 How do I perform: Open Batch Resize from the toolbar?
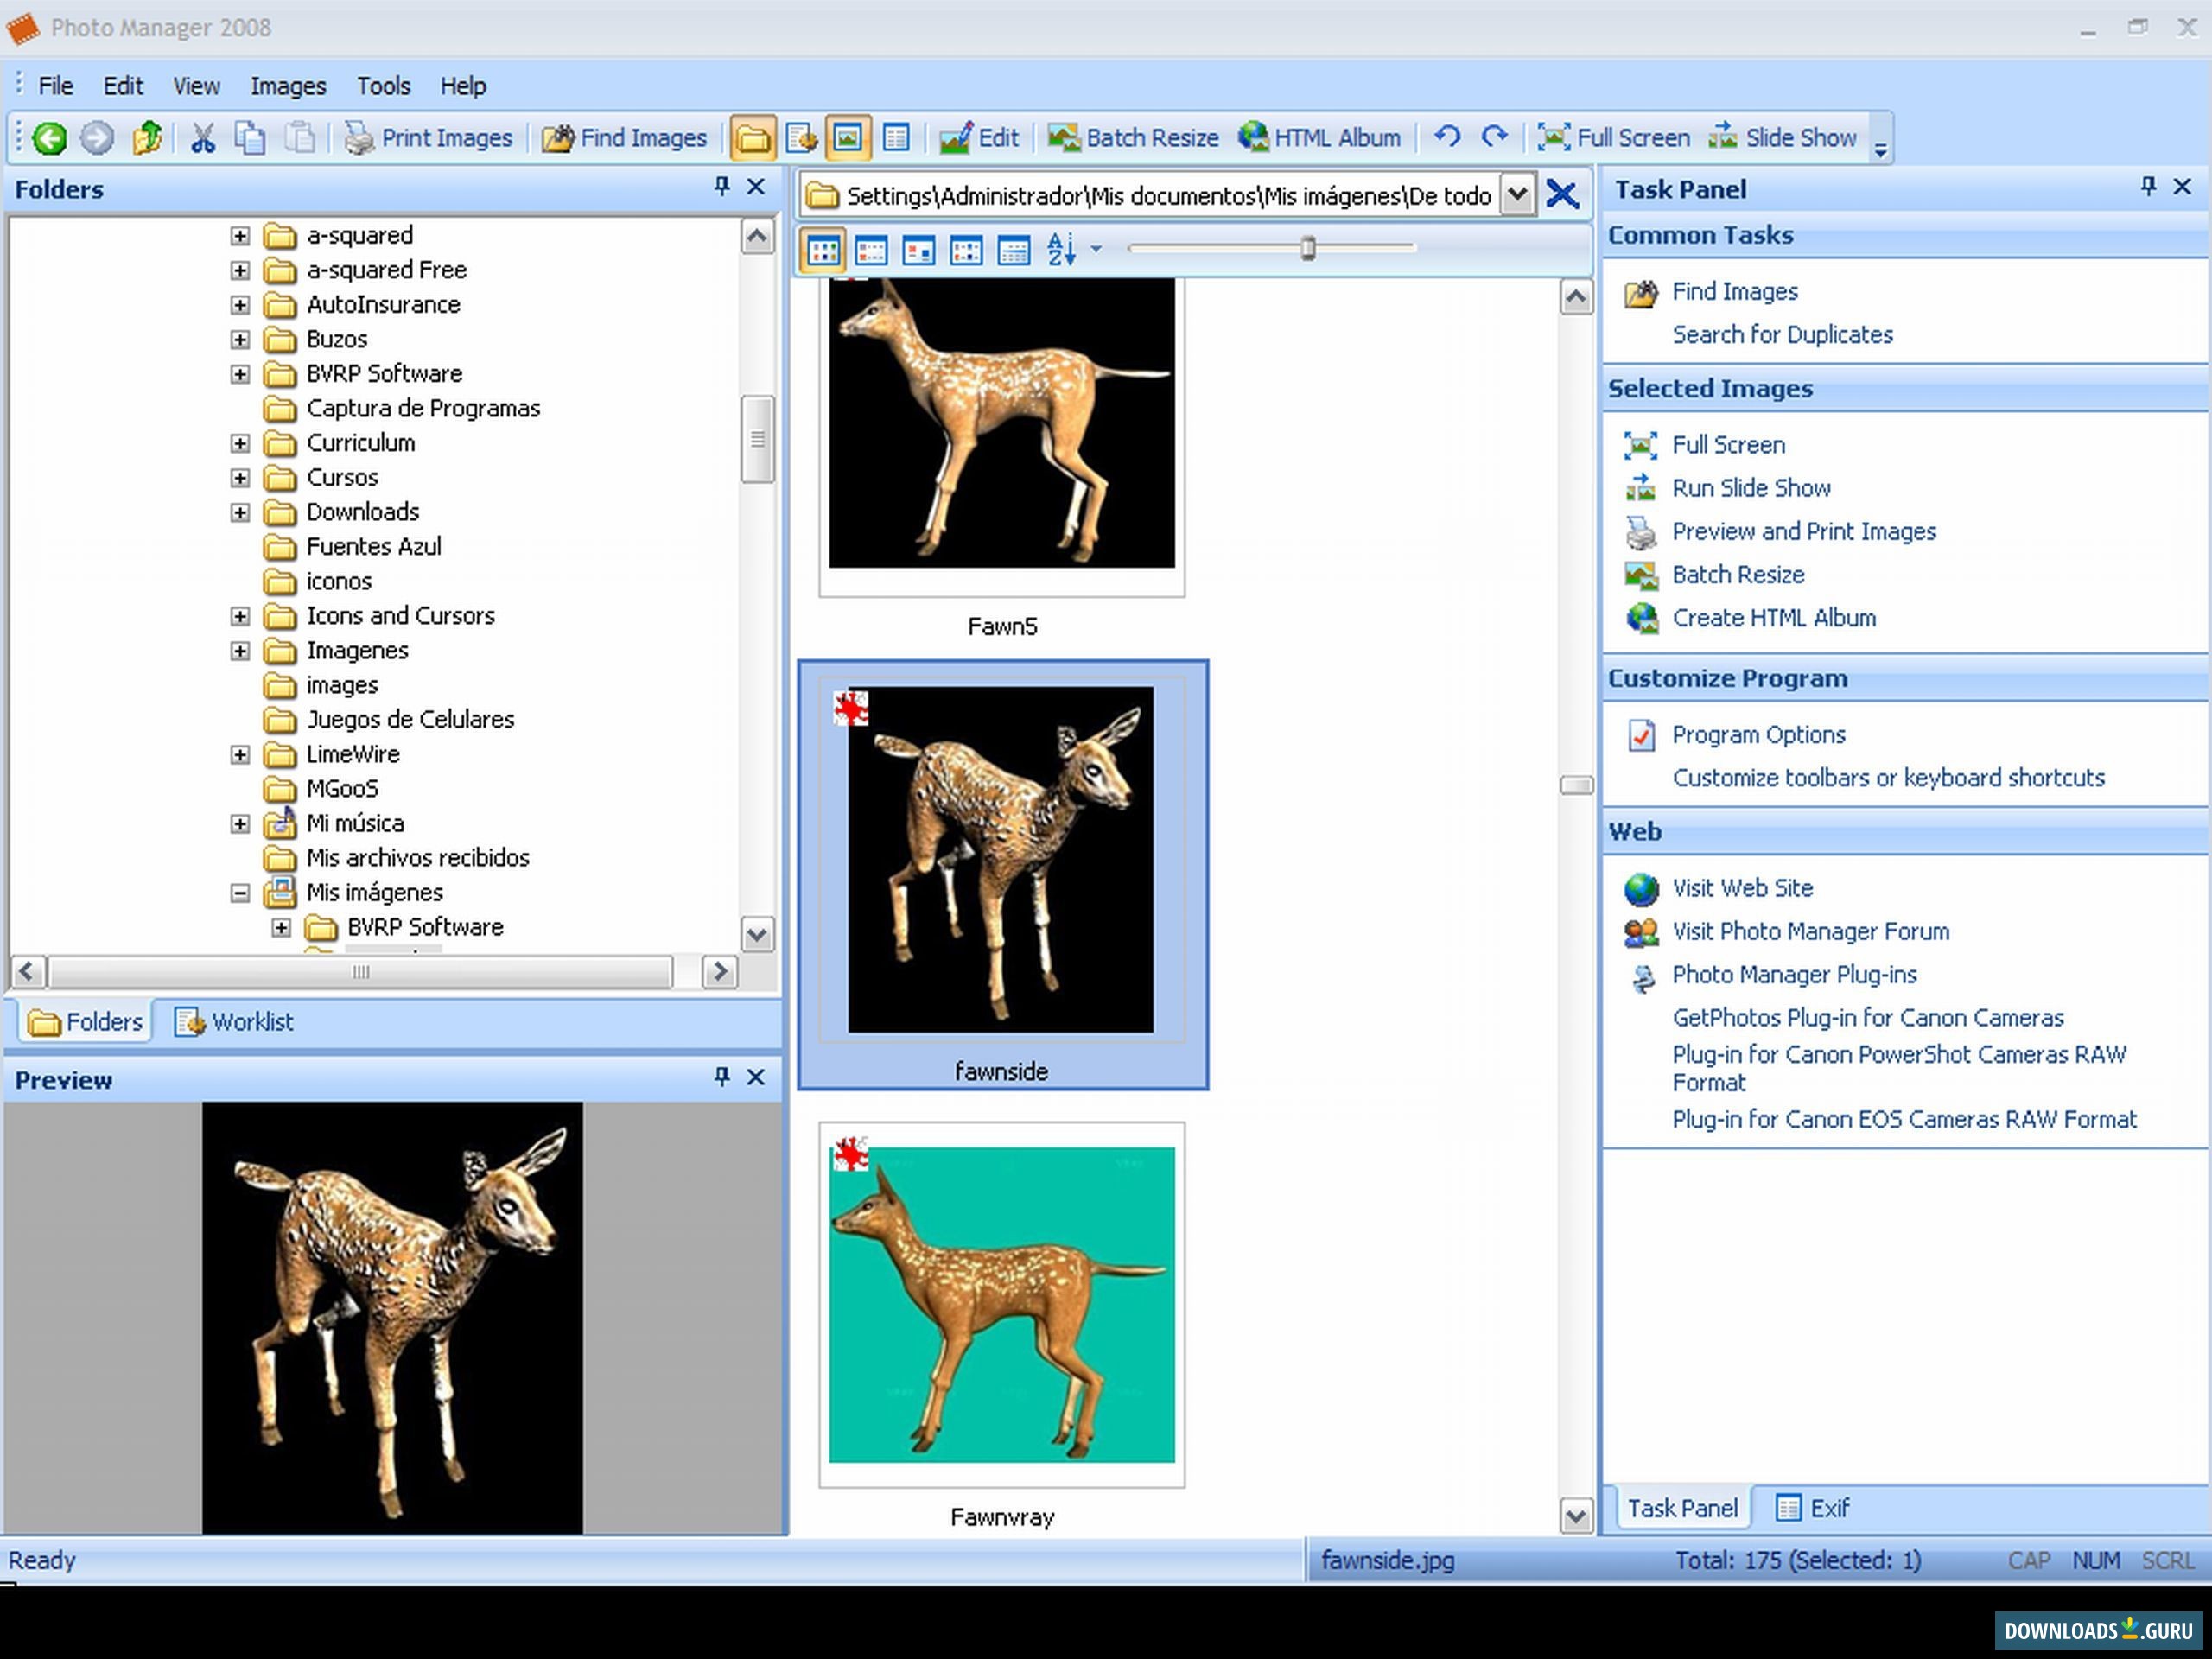(1133, 138)
